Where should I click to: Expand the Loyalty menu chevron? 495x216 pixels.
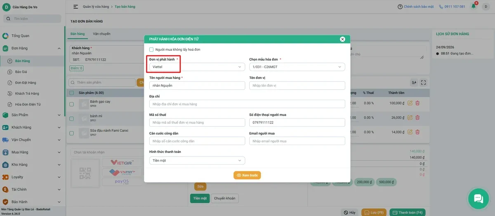coord(59,177)
